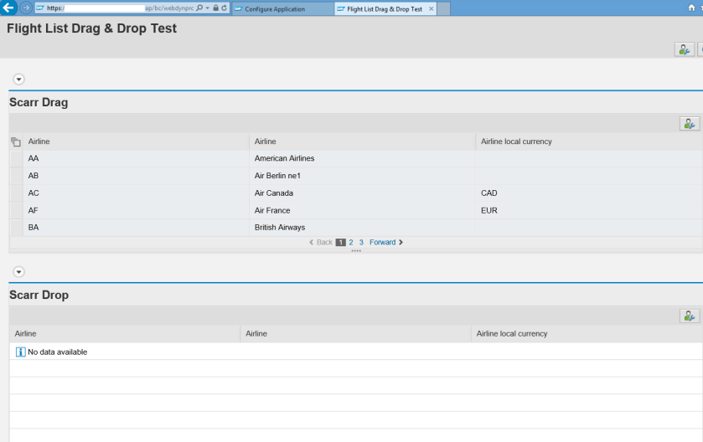This screenshot has width=703, height=442.
Task: Click the personalize icon in the page header
Action: 685,49
